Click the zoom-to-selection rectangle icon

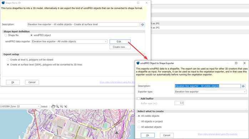[x=61, y=106]
